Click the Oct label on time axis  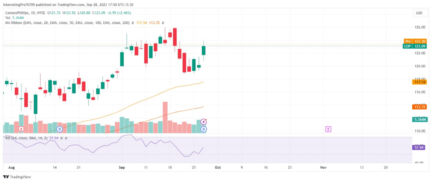click(x=217, y=167)
